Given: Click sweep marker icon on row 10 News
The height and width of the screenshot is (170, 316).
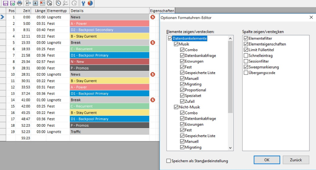Looking at the screenshot, I should [153, 74].
